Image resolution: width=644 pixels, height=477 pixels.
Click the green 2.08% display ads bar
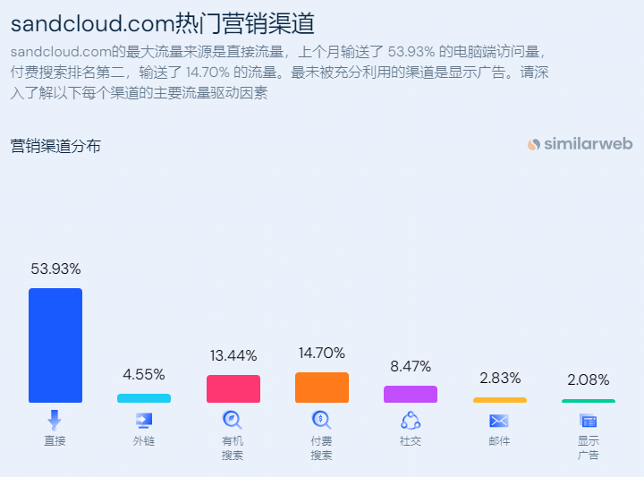tap(589, 401)
